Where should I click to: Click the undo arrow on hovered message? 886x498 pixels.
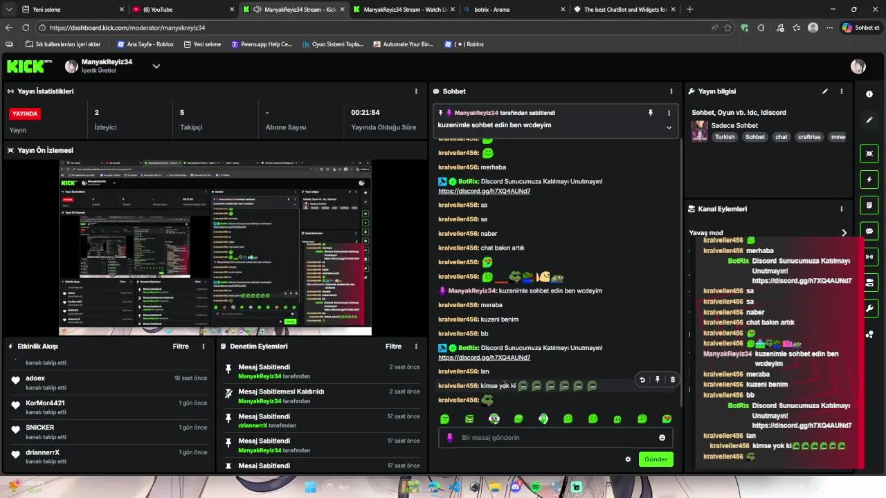pos(642,380)
